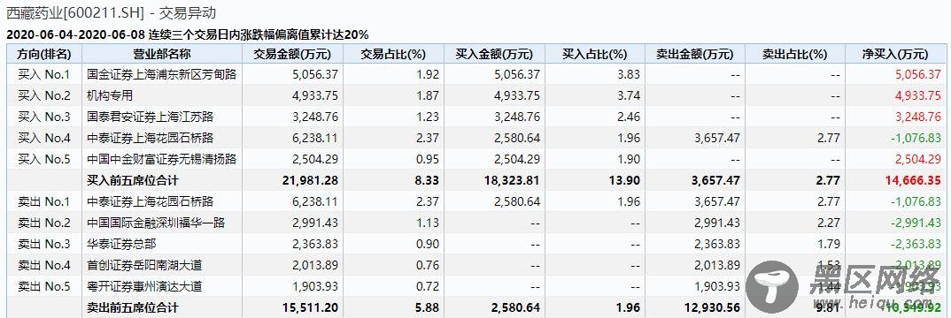Click the 卖出占比(%) column header

click(x=795, y=54)
